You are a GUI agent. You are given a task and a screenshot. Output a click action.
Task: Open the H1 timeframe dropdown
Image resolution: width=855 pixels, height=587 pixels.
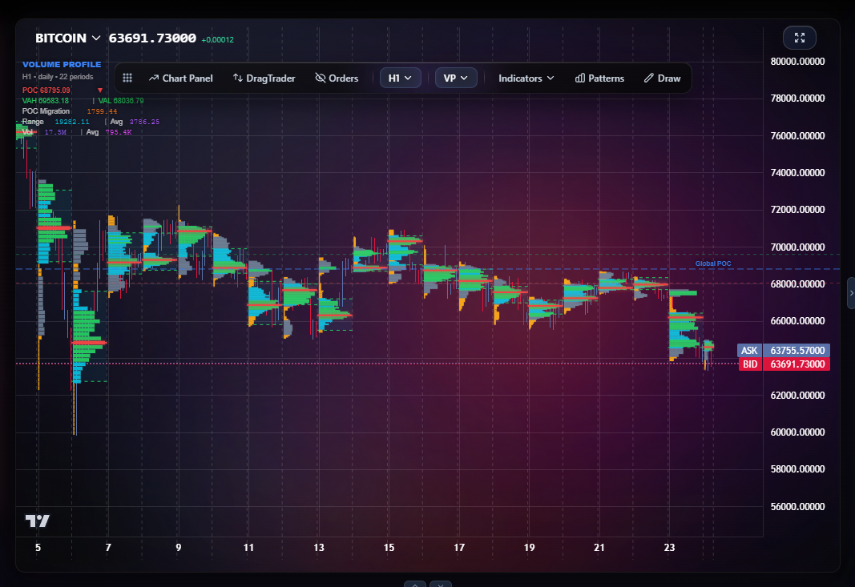click(x=400, y=78)
